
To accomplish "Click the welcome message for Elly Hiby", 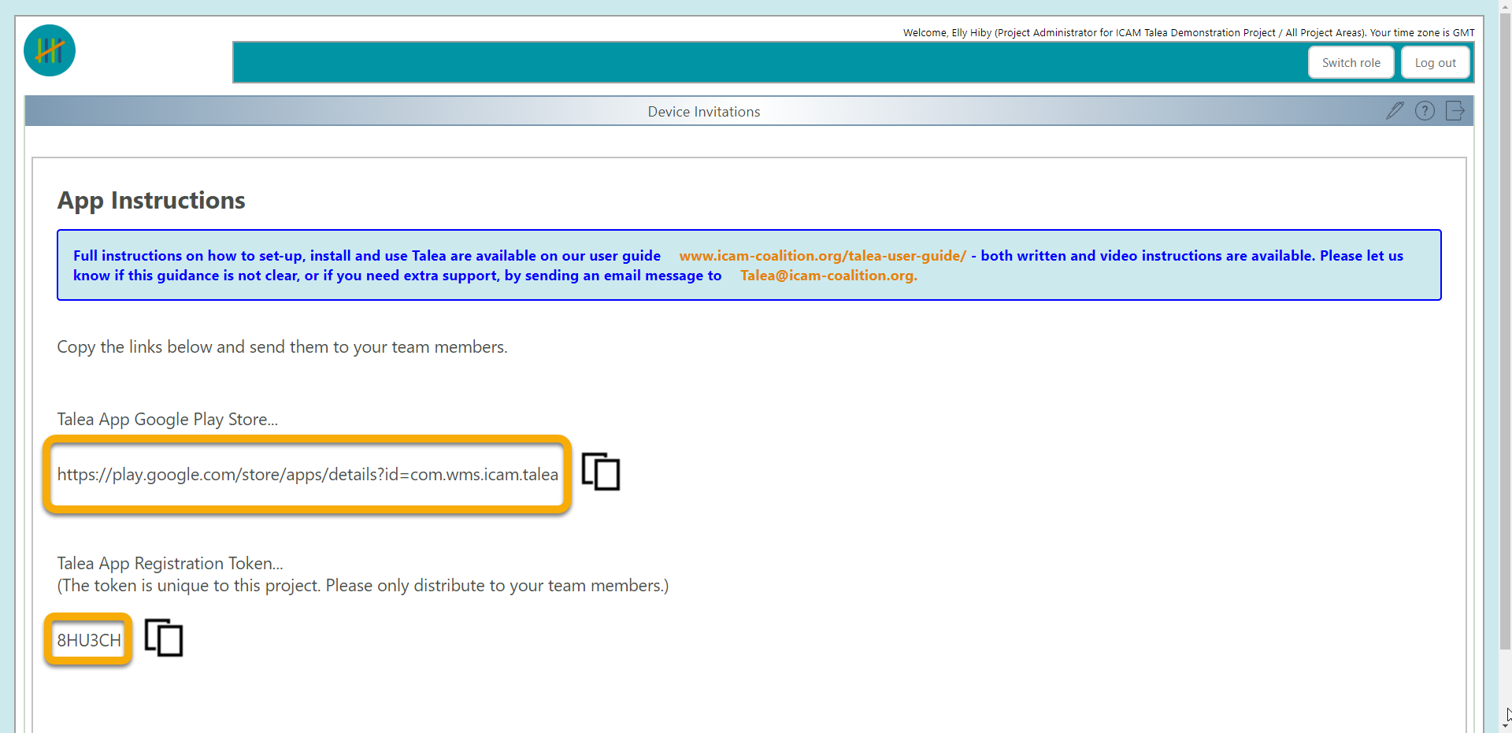I will pyautogui.click(x=1188, y=32).
